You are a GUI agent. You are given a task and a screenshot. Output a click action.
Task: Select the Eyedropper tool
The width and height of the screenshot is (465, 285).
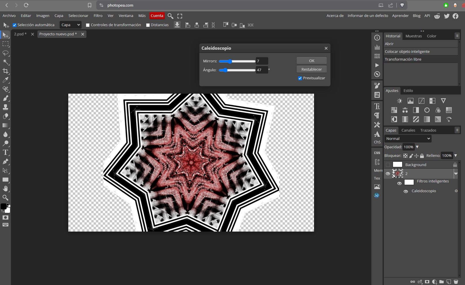pos(5,80)
